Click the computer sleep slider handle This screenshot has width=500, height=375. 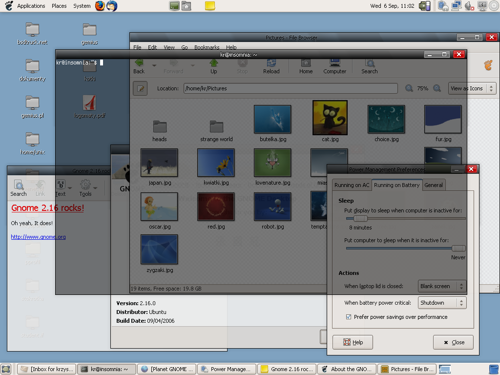458,248
